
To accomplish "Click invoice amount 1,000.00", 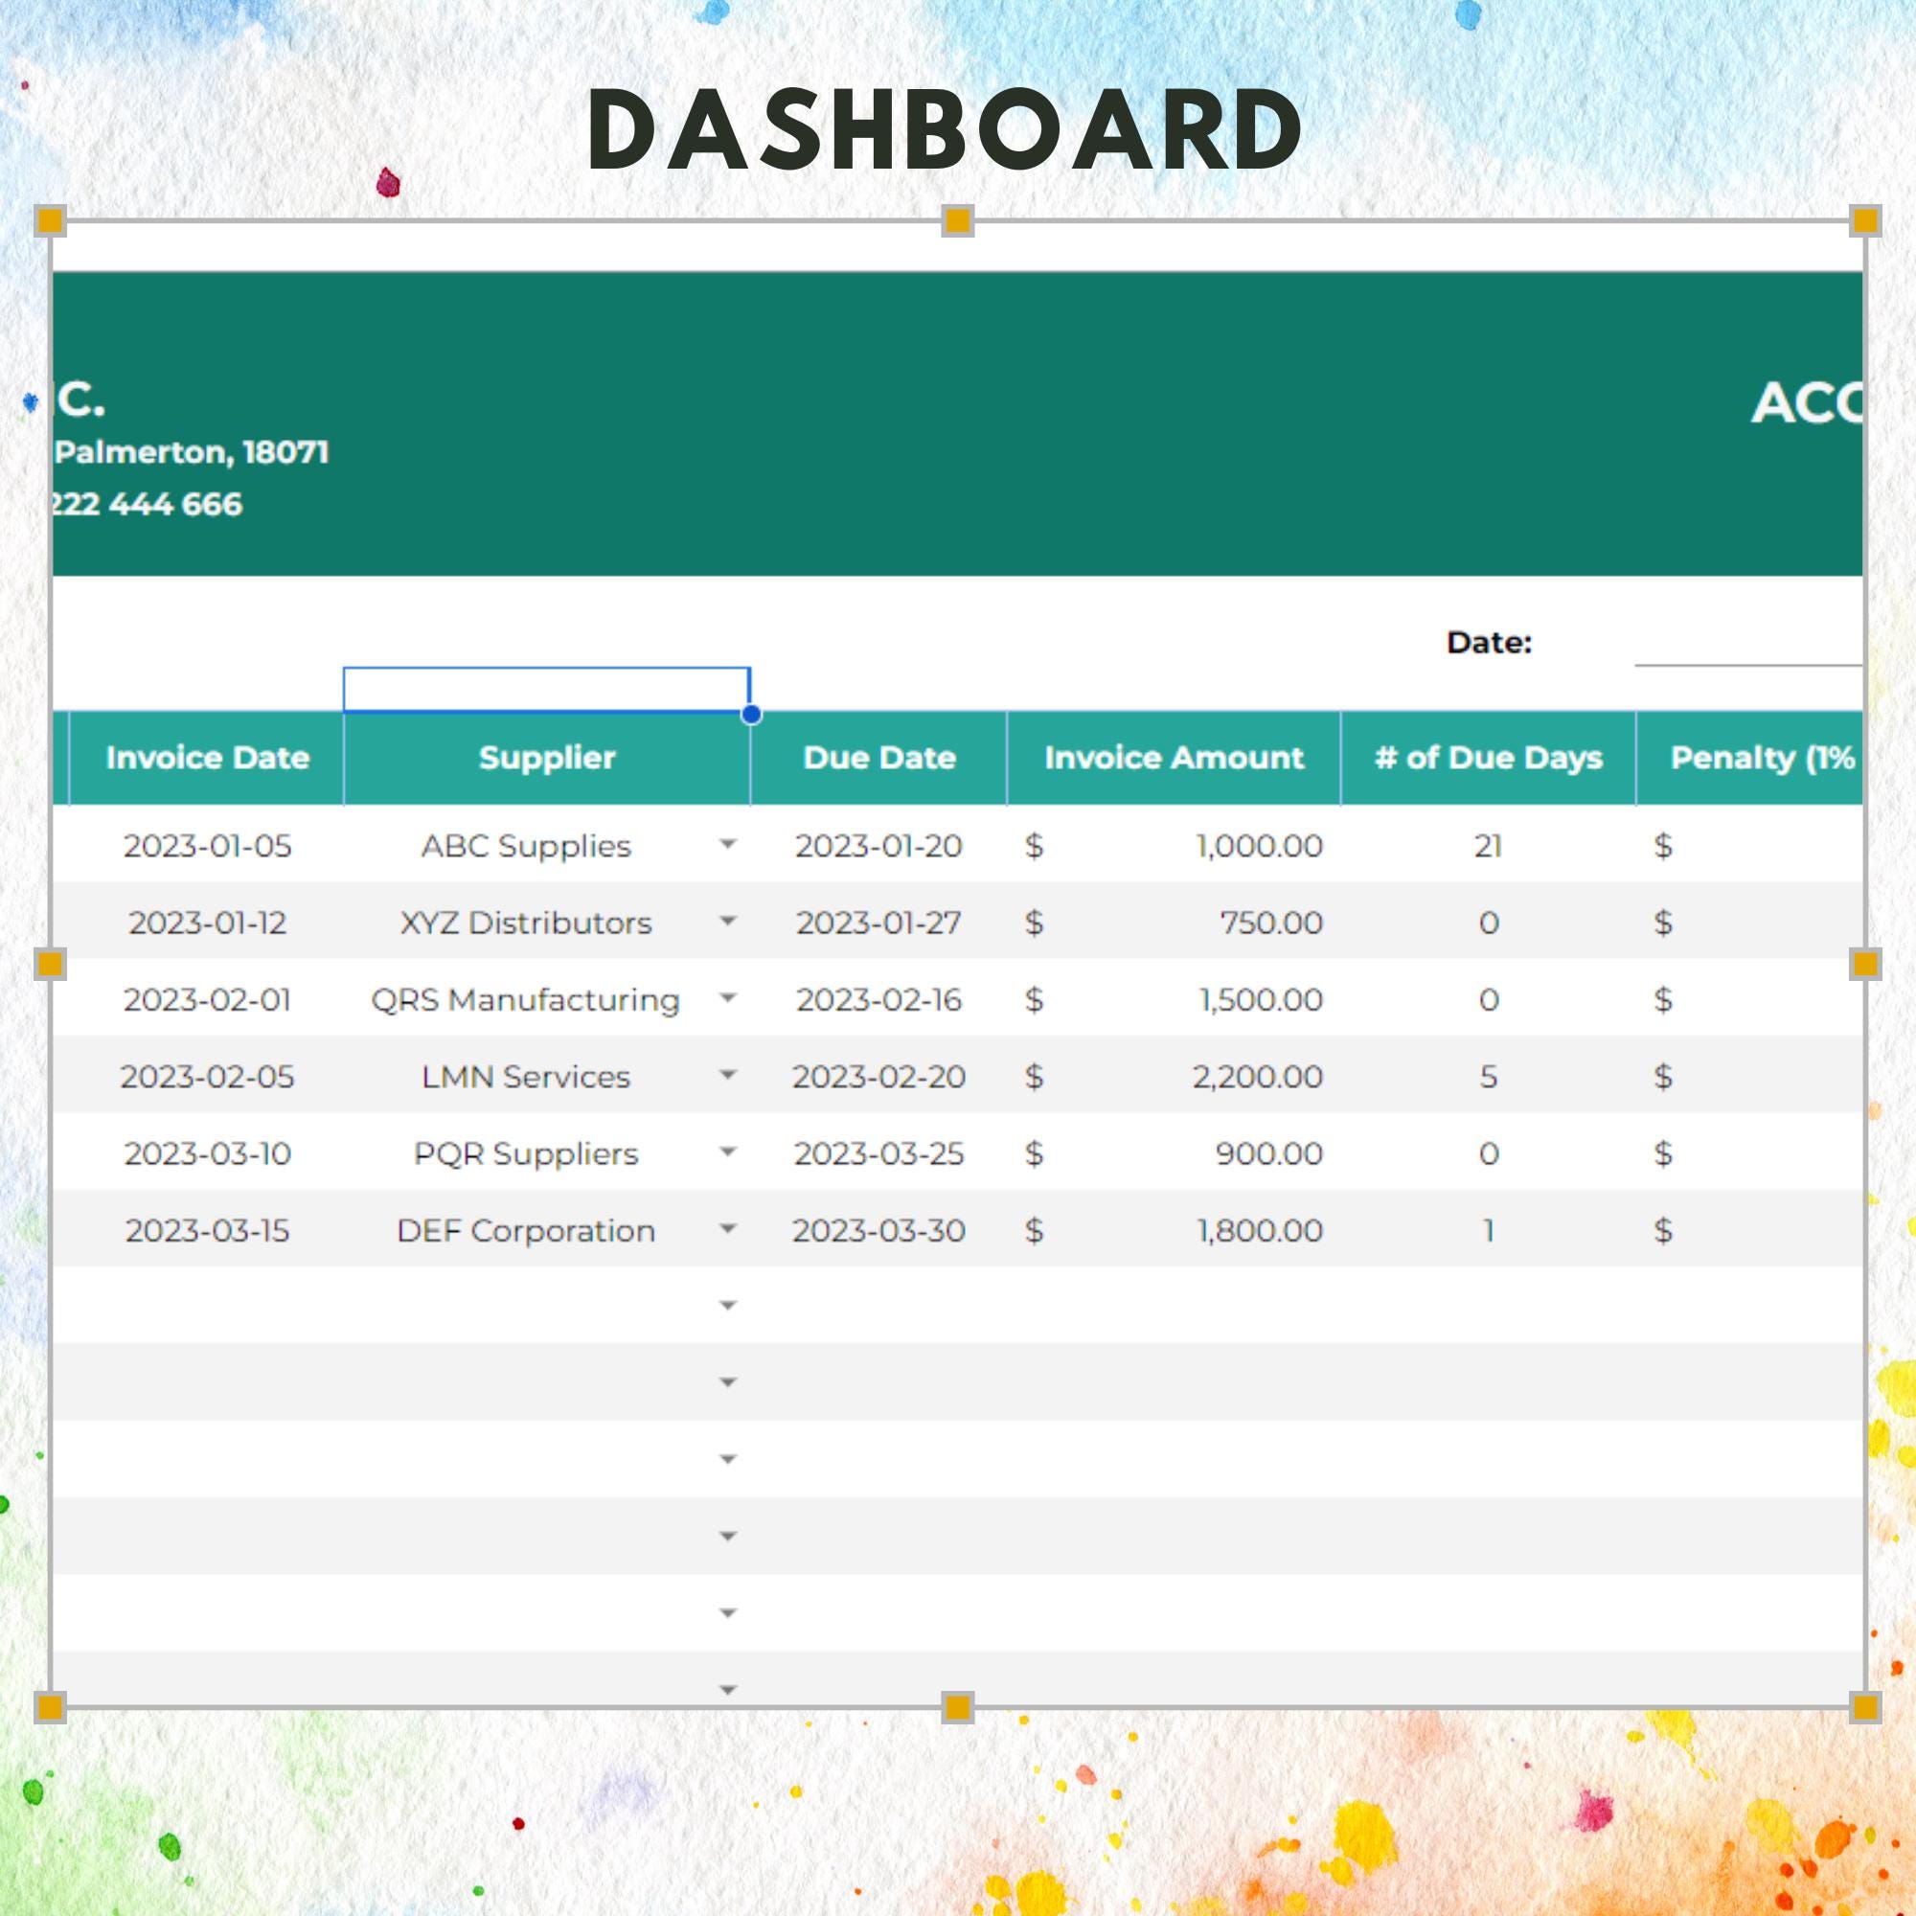I will point(1260,846).
